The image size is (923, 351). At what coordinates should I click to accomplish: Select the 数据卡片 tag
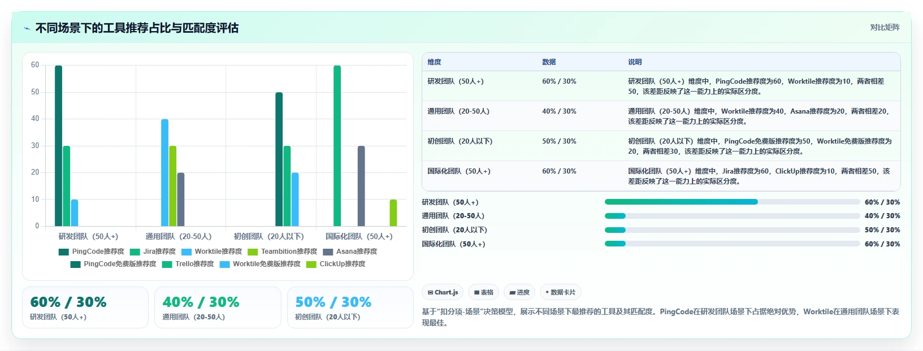[561, 292]
